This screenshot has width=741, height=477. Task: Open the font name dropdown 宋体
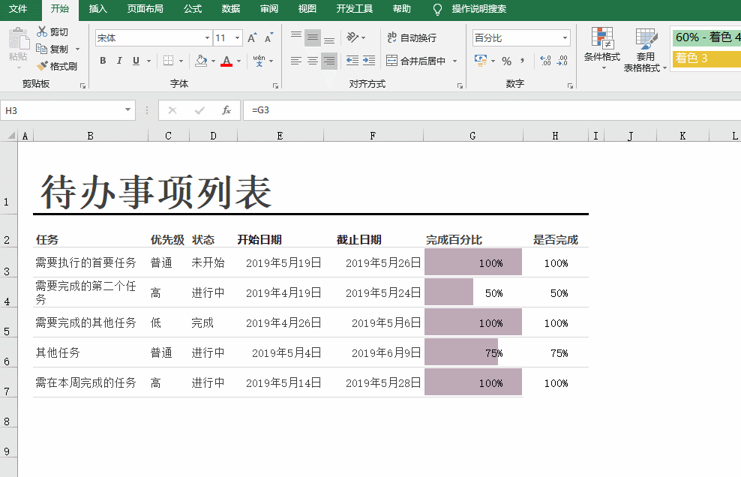(207, 37)
